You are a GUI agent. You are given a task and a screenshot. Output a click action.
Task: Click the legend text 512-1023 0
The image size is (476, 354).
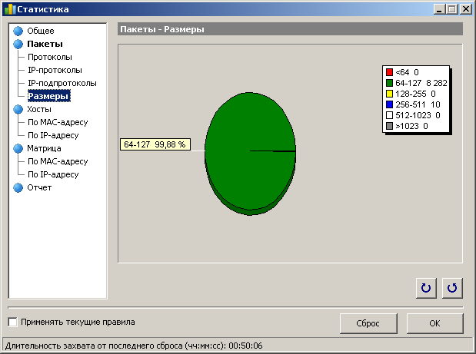(x=418, y=115)
